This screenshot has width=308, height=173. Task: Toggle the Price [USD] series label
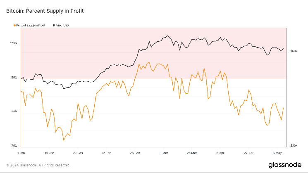(63, 25)
